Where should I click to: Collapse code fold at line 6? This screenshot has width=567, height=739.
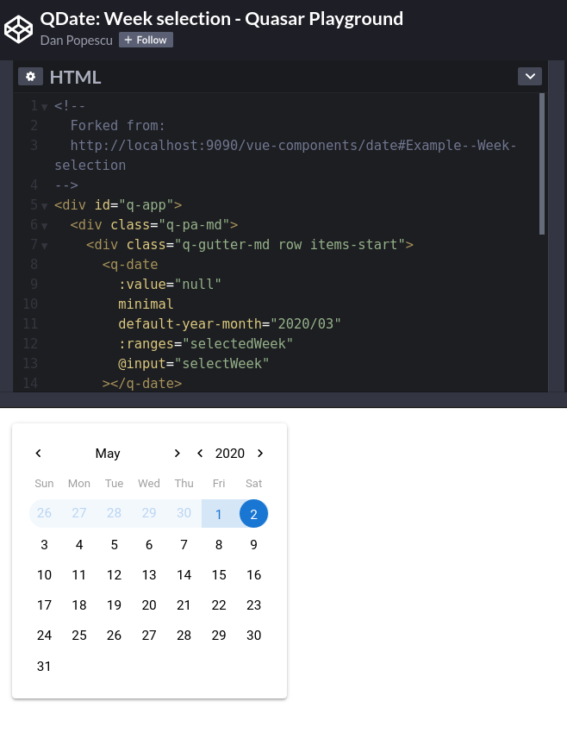pos(44,226)
